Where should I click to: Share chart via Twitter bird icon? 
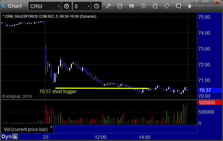point(189,6)
